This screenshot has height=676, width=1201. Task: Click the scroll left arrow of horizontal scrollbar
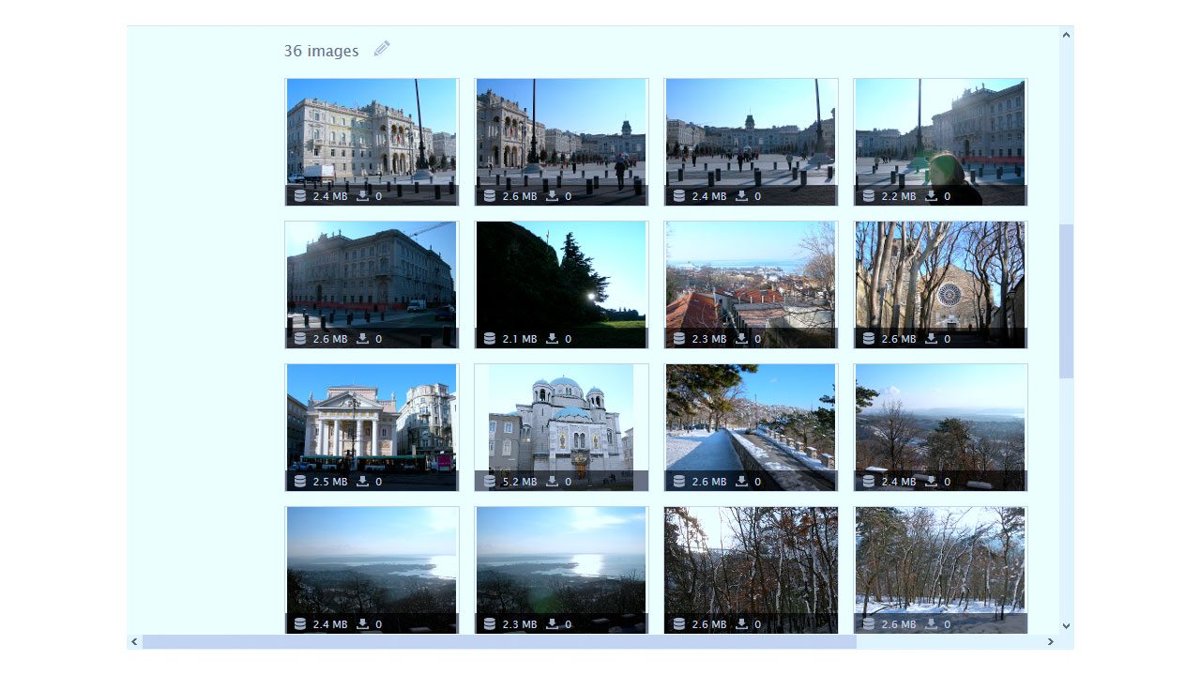click(x=134, y=642)
